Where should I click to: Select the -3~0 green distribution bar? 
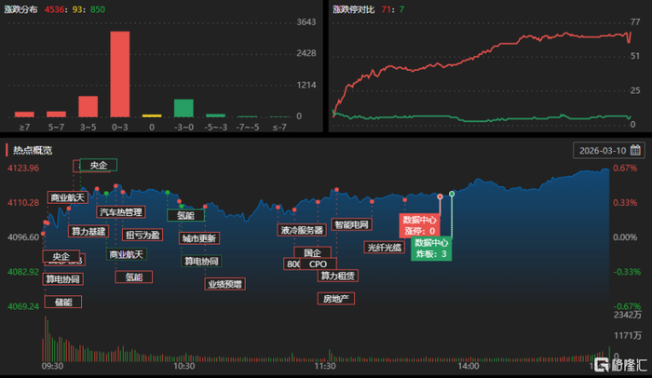click(x=183, y=108)
